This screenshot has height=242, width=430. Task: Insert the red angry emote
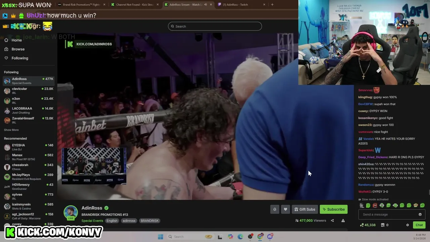click(375, 205)
